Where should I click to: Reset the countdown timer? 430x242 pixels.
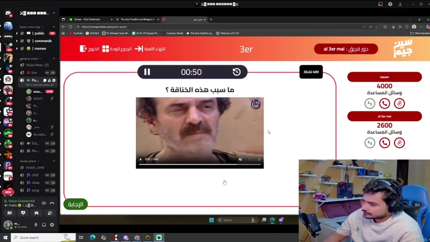(x=236, y=72)
